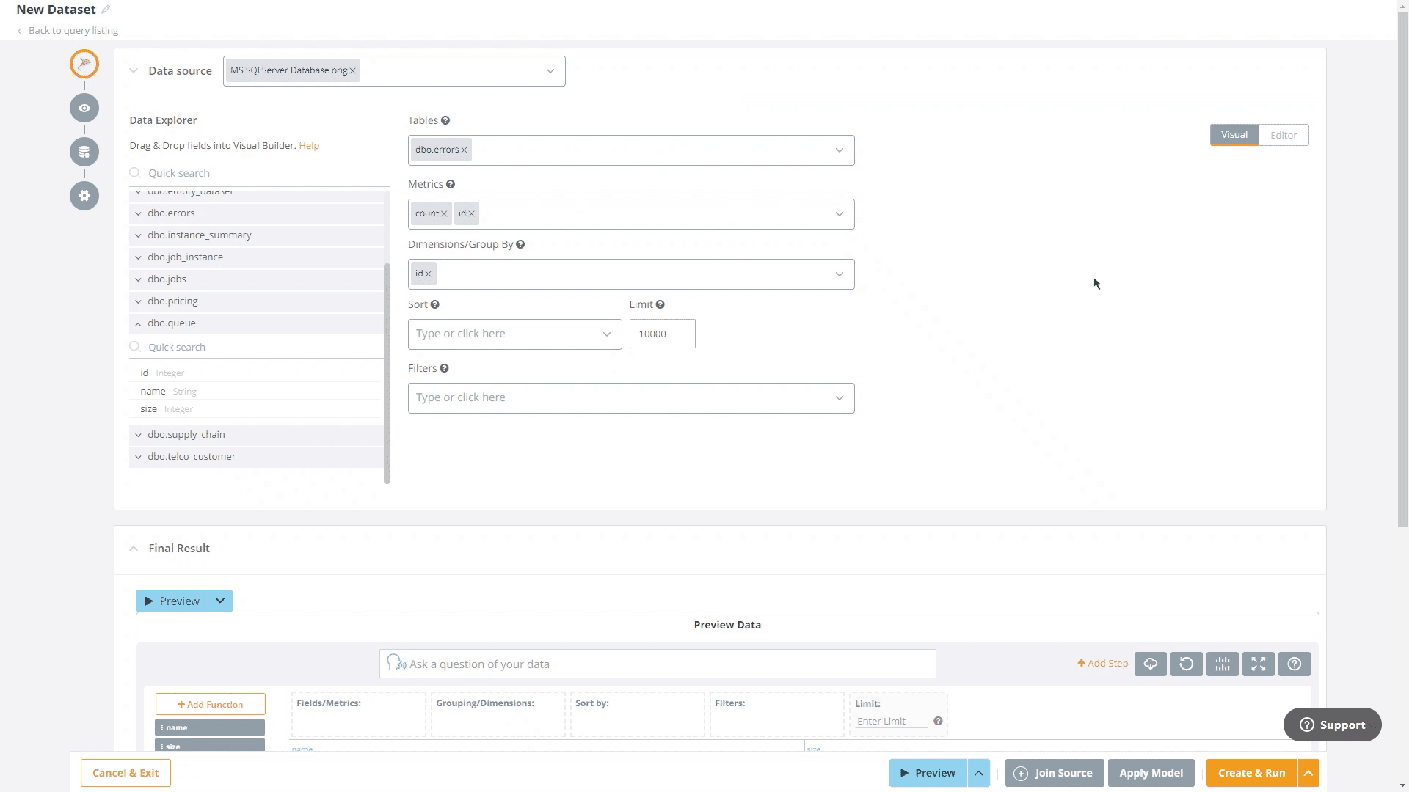Click the Create & Run button

pos(1251,773)
